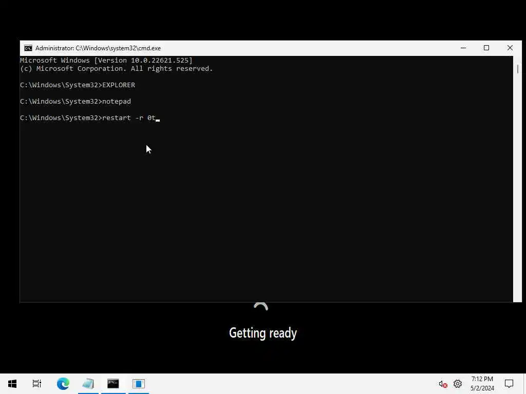Click the EXPLORER command line text

pyautogui.click(x=78, y=85)
